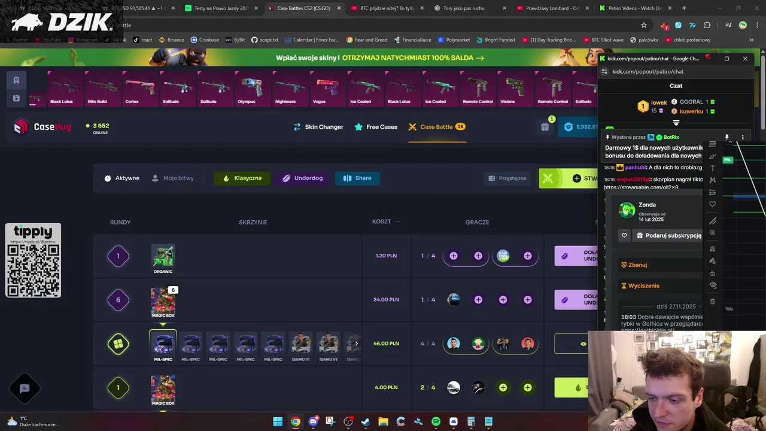The width and height of the screenshot is (766, 431).
Task: Open the Chrome extensions puzzle icon
Action: [707, 25]
